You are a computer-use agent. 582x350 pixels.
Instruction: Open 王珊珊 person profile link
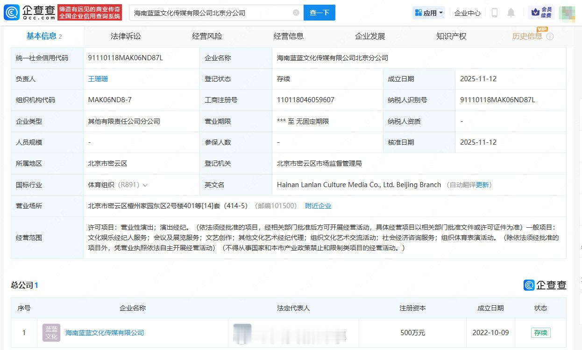tap(98, 79)
